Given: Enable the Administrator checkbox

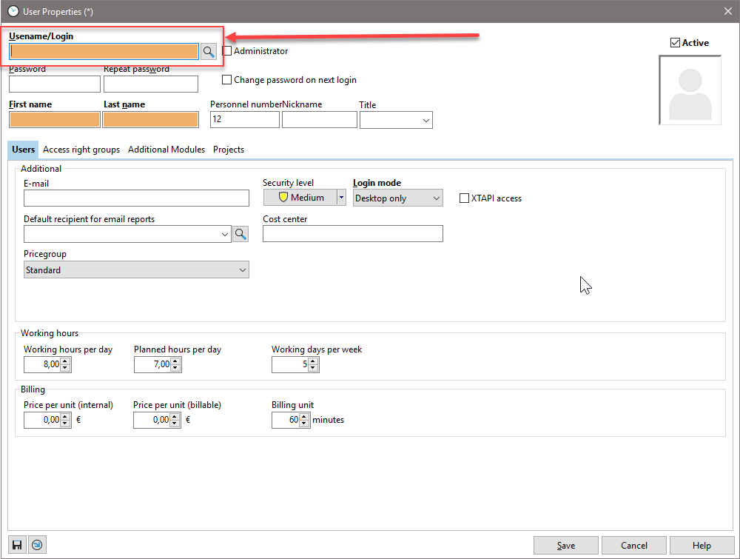Looking at the screenshot, I should [228, 51].
